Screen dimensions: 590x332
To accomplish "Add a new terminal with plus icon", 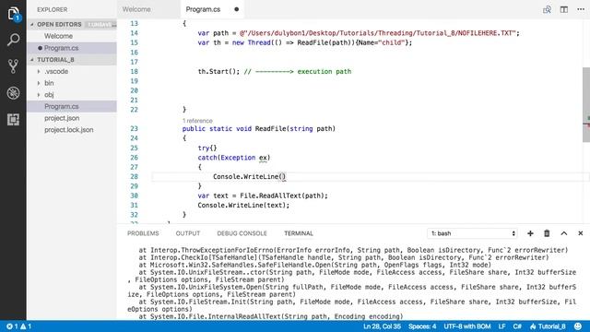I will (x=530, y=233).
